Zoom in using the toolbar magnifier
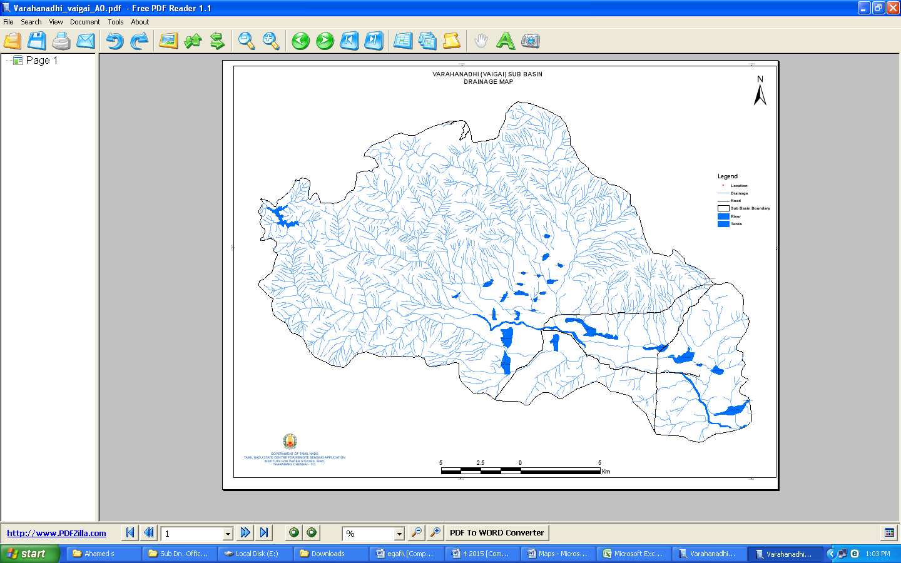The width and height of the screenshot is (901, 563). click(x=270, y=41)
